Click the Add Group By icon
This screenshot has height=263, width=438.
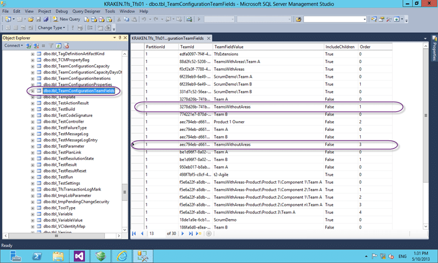click(90, 27)
